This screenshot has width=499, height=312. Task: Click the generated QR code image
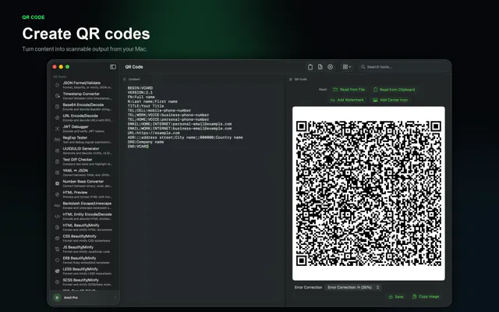(369, 193)
